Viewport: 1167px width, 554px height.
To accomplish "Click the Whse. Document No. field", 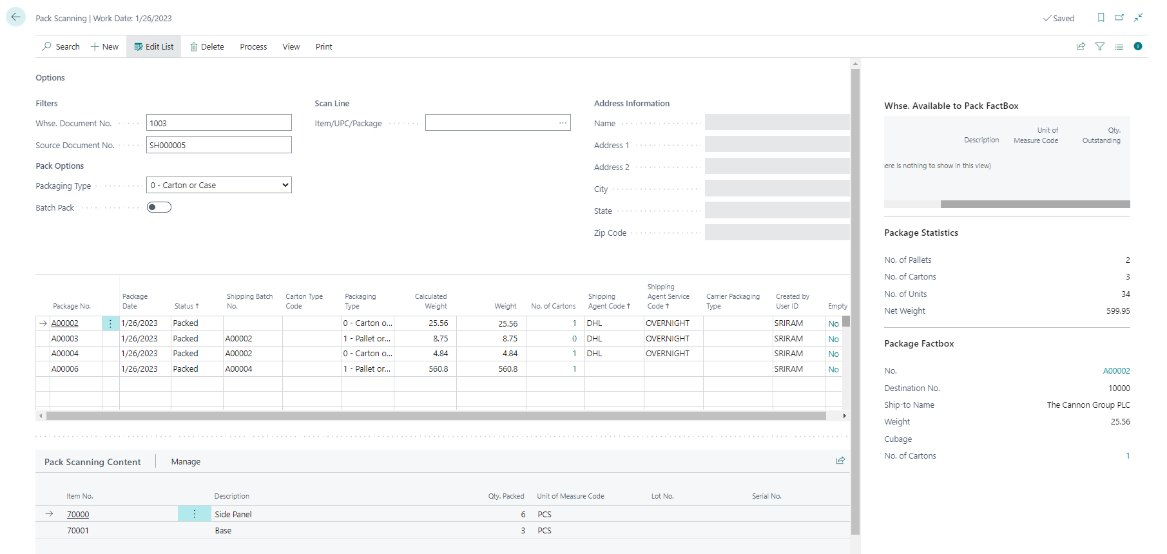I will (x=218, y=123).
